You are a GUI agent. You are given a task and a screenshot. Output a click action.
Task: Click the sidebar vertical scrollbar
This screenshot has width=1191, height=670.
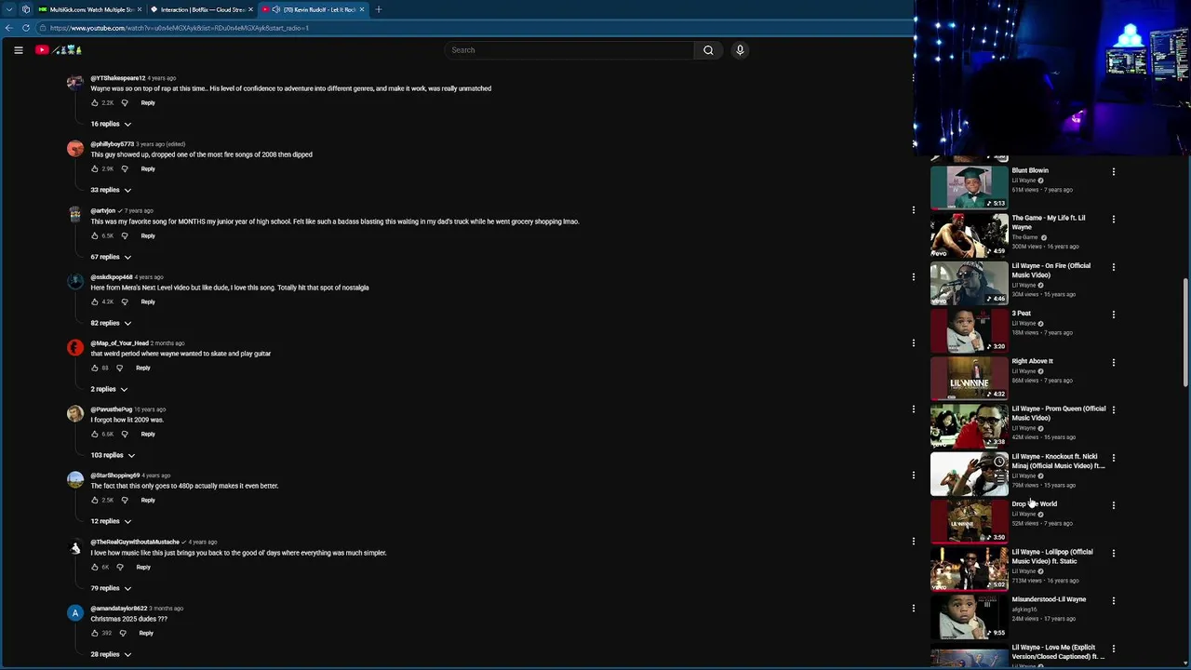1185,332
